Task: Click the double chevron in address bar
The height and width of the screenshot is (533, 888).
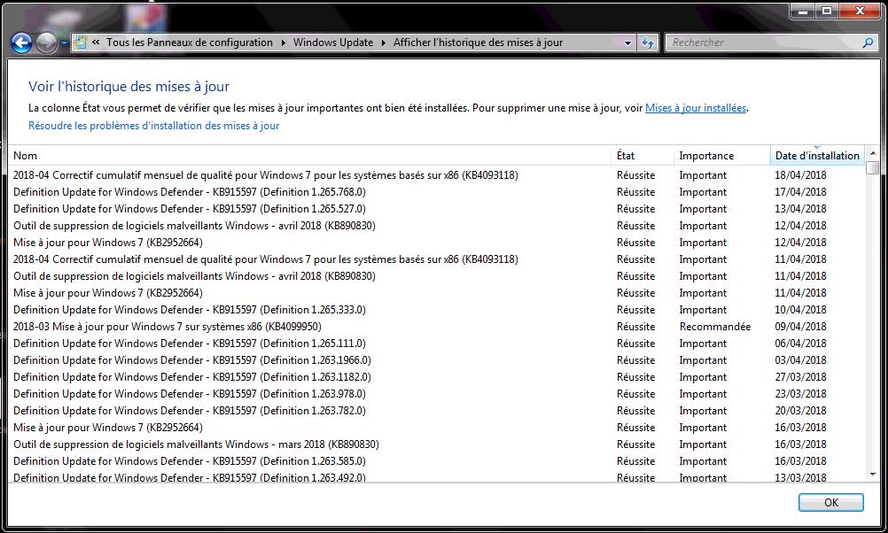Action: coord(96,42)
